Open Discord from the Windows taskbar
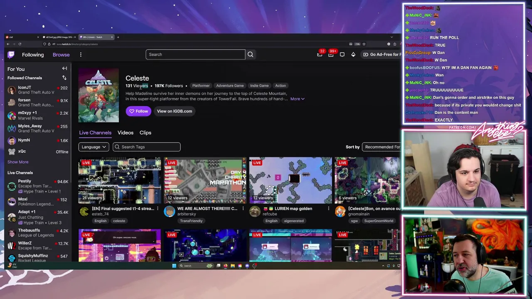This screenshot has width=532, height=299. [x=247, y=266]
